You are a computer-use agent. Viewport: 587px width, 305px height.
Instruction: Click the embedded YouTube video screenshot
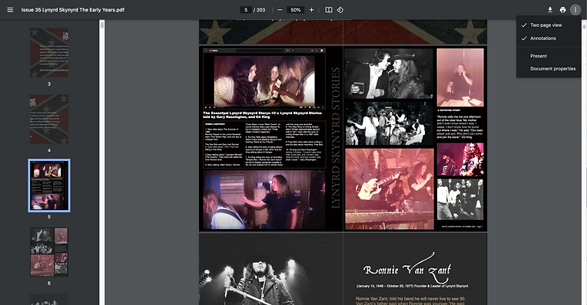click(x=264, y=79)
